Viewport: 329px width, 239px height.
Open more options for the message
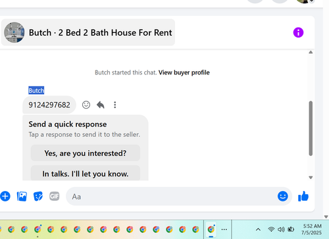(x=115, y=105)
